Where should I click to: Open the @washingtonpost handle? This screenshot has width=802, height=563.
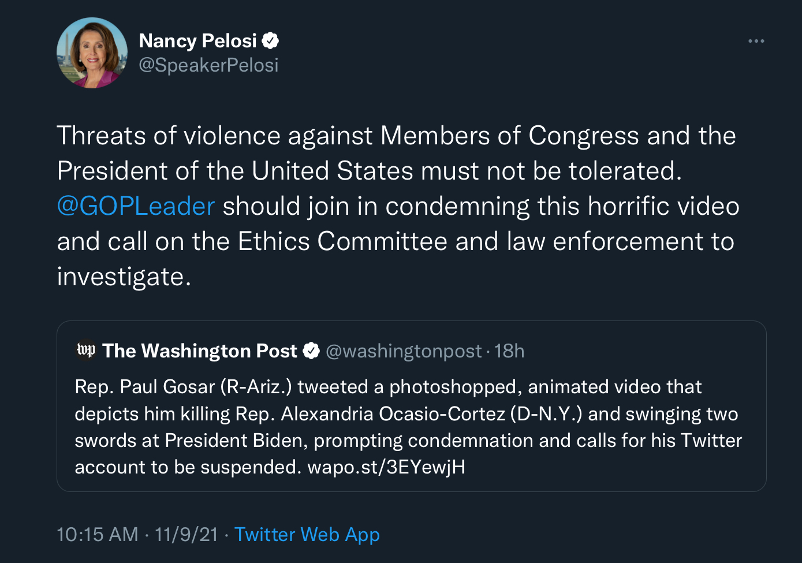tap(404, 351)
